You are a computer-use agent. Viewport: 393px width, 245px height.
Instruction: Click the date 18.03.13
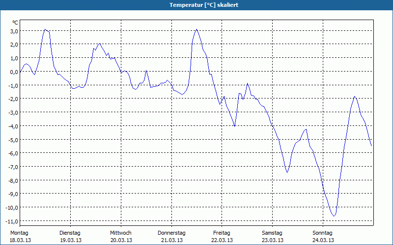20,240
